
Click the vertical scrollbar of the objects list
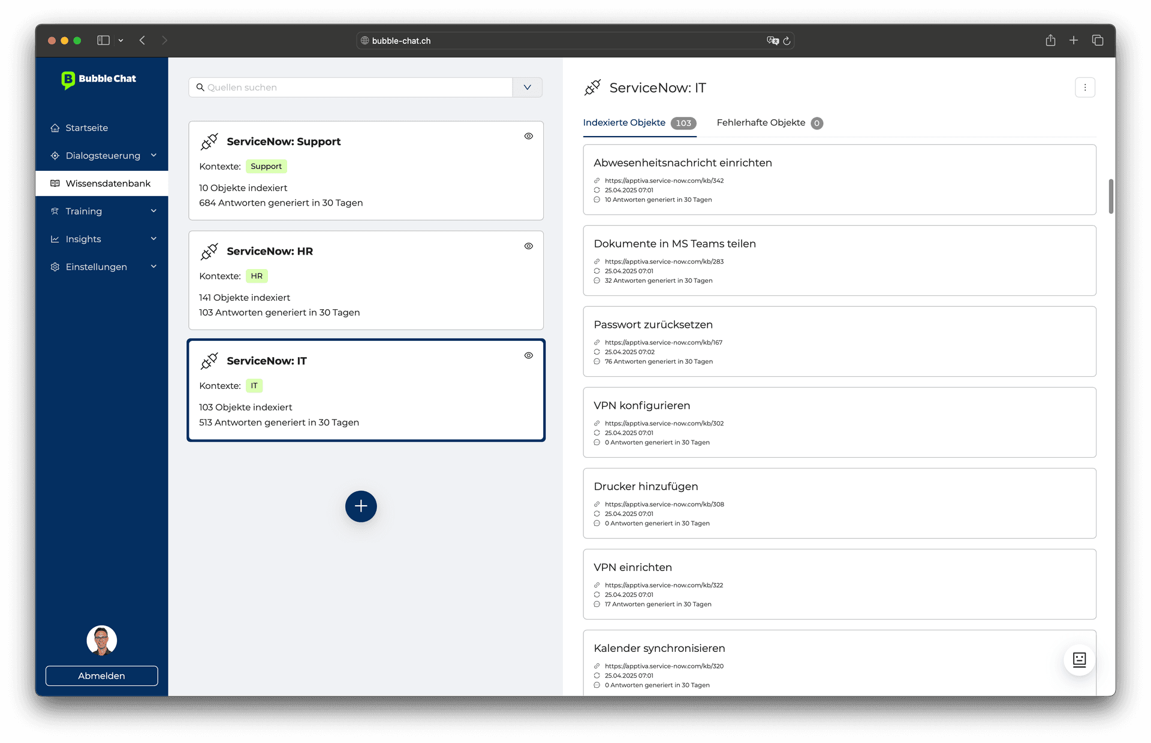tap(1110, 197)
